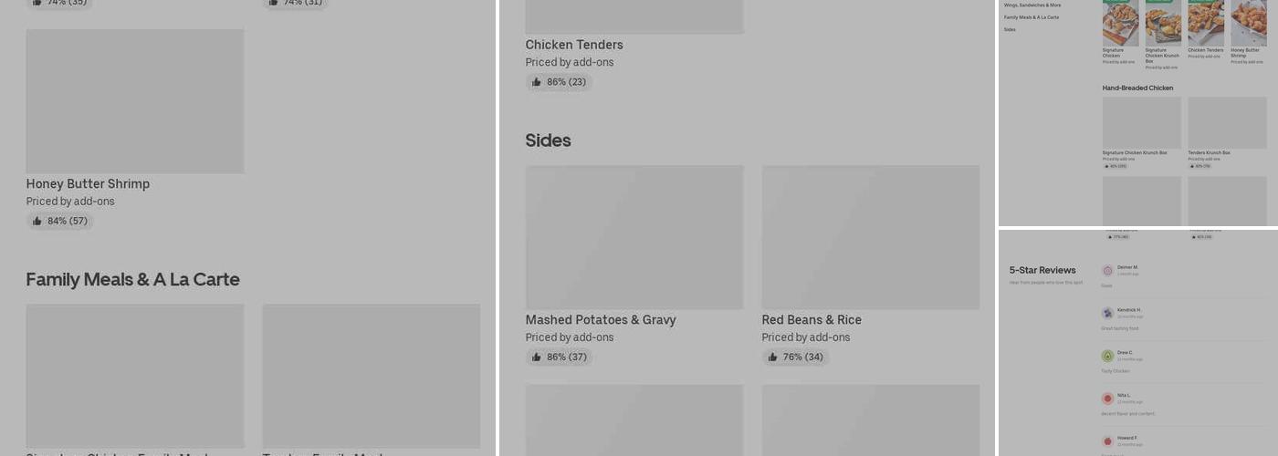Go to Sides in the category sidebar
Viewport: 1278px width, 456px height.
pos(1010,29)
